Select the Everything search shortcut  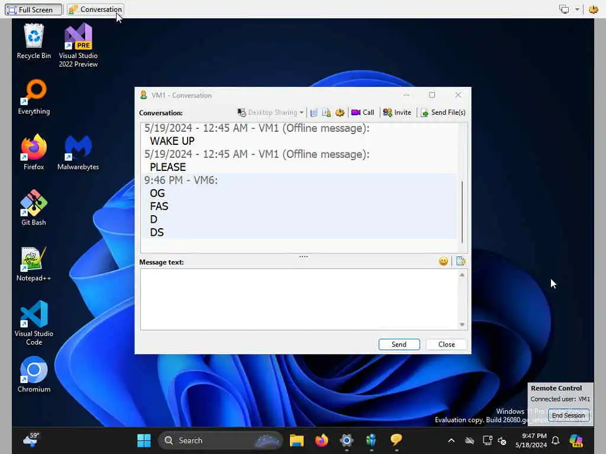tap(34, 97)
